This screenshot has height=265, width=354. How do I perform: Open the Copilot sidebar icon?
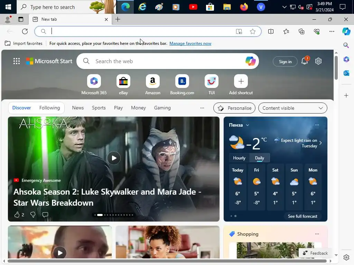point(346,31)
